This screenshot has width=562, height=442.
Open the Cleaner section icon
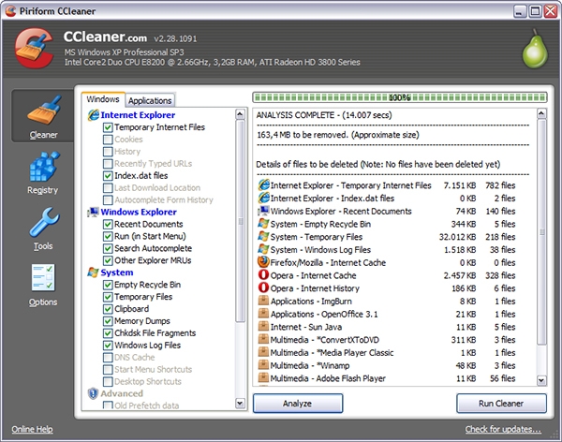(43, 110)
